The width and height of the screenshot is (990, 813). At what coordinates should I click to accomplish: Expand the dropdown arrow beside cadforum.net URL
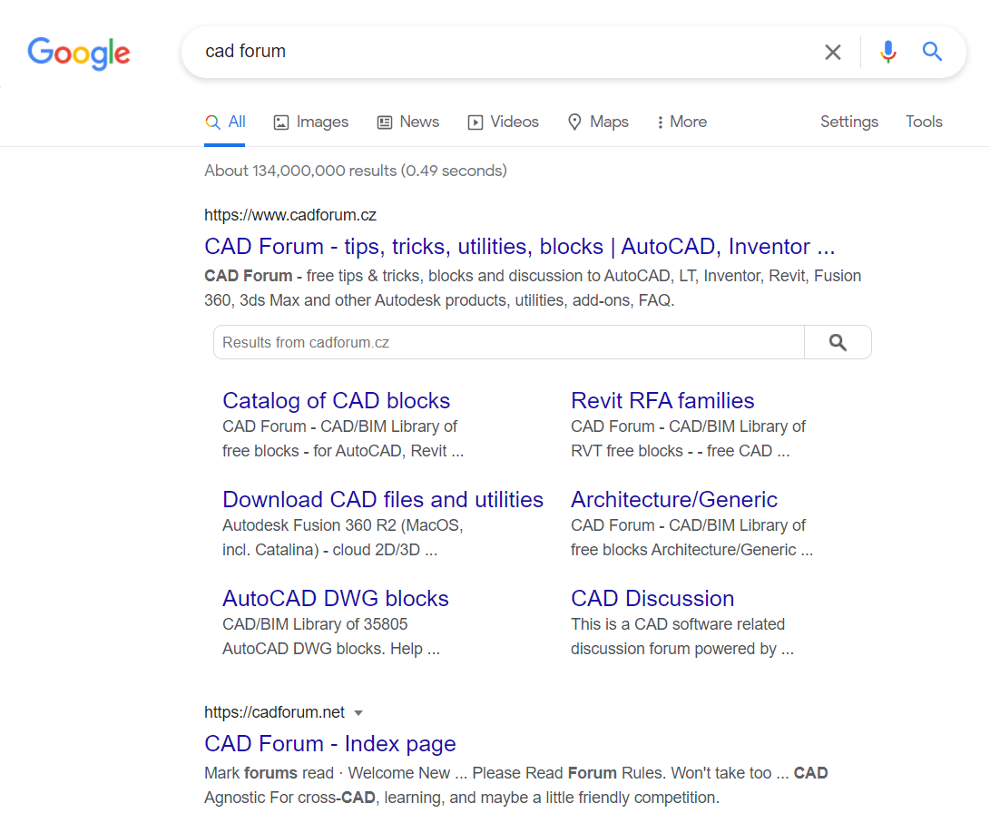pos(358,712)
